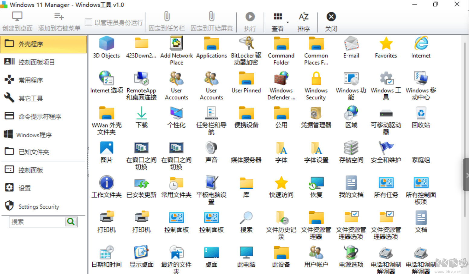Select the 声音 speaker icon
The width and height of the screenshot is (469, 274).
click(211, 148)
